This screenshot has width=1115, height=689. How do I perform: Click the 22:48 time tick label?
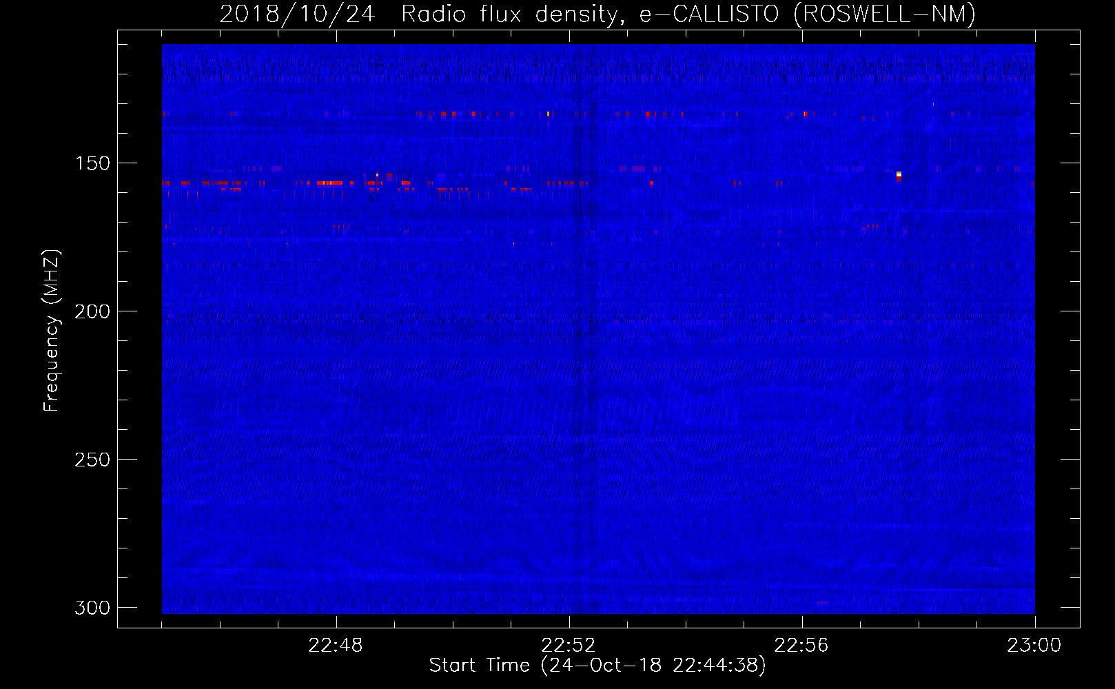click(x=336, y=646)
